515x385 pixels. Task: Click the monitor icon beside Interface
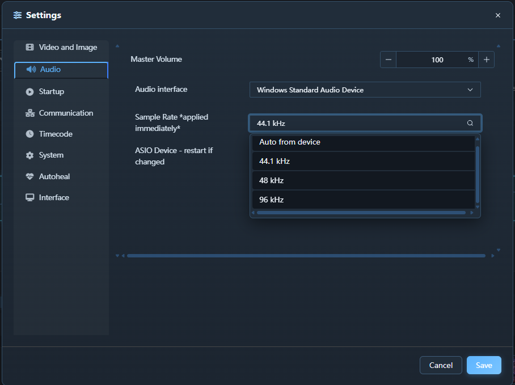(30, 197)
